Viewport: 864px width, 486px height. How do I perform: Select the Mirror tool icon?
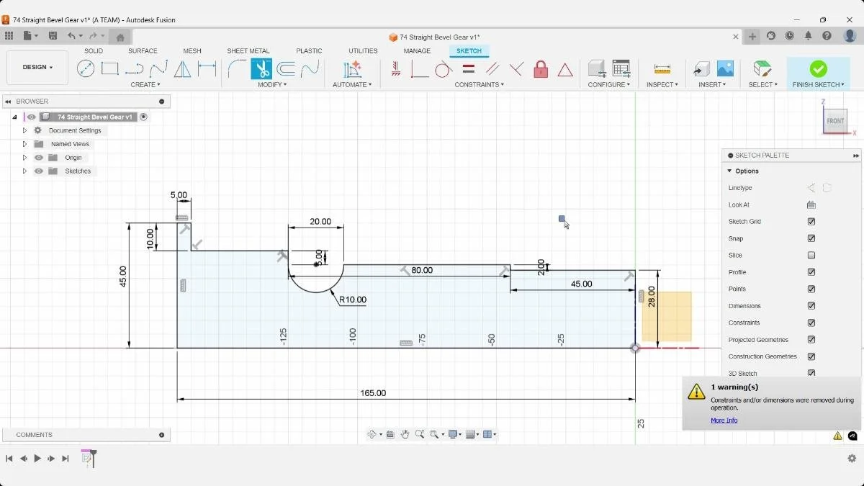click(183, 69)
